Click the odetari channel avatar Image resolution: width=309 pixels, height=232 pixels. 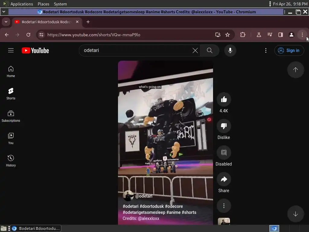click(x=128, y=196)
